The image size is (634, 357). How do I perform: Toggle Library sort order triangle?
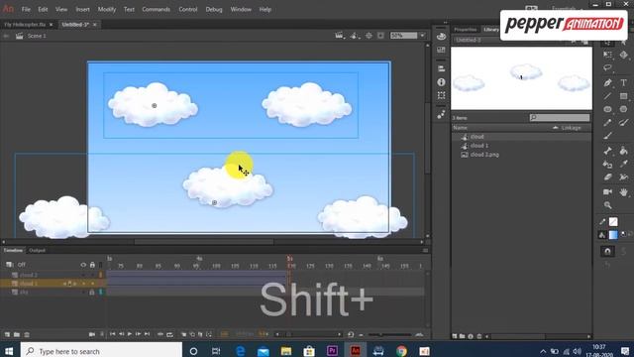tap(556, 128)
